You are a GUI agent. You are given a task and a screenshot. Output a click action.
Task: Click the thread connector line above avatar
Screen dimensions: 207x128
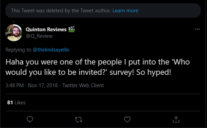(14, 22)
